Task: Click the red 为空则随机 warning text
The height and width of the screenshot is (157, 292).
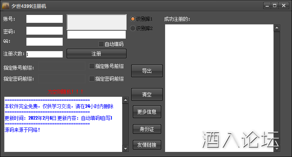Action: (x=65, y=92)
